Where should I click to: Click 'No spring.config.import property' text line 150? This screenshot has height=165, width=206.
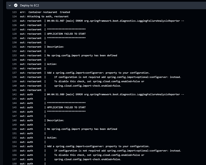coord(82,129)
